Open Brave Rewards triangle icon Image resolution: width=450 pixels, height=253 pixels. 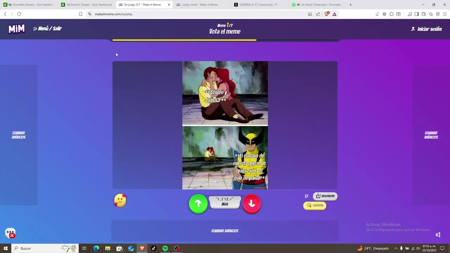coord(334,14)
